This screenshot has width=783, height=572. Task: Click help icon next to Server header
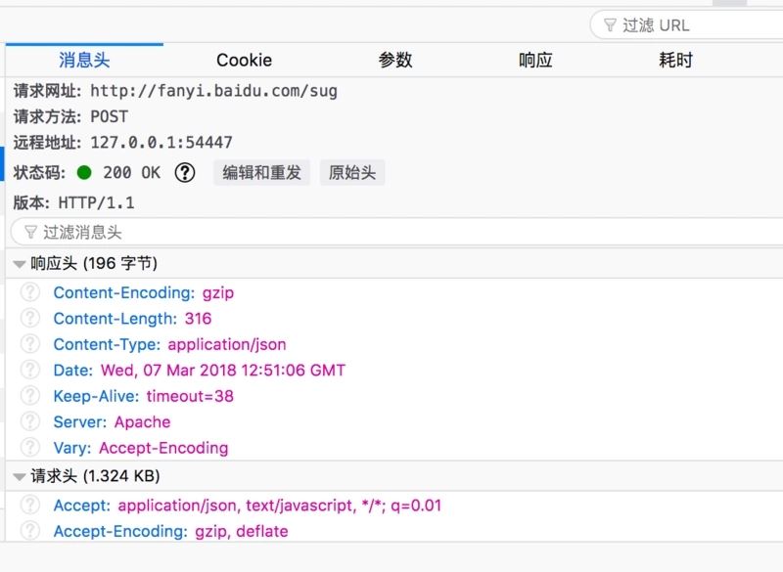30,422
